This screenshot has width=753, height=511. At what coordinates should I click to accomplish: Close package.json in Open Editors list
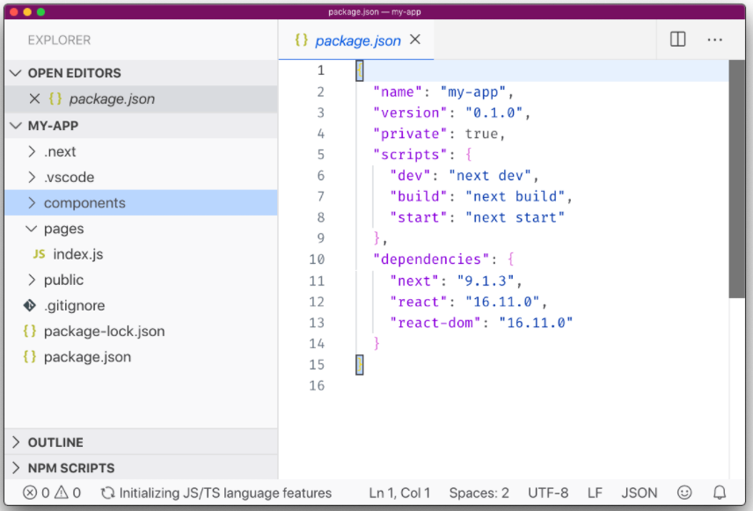pos(34,99)
